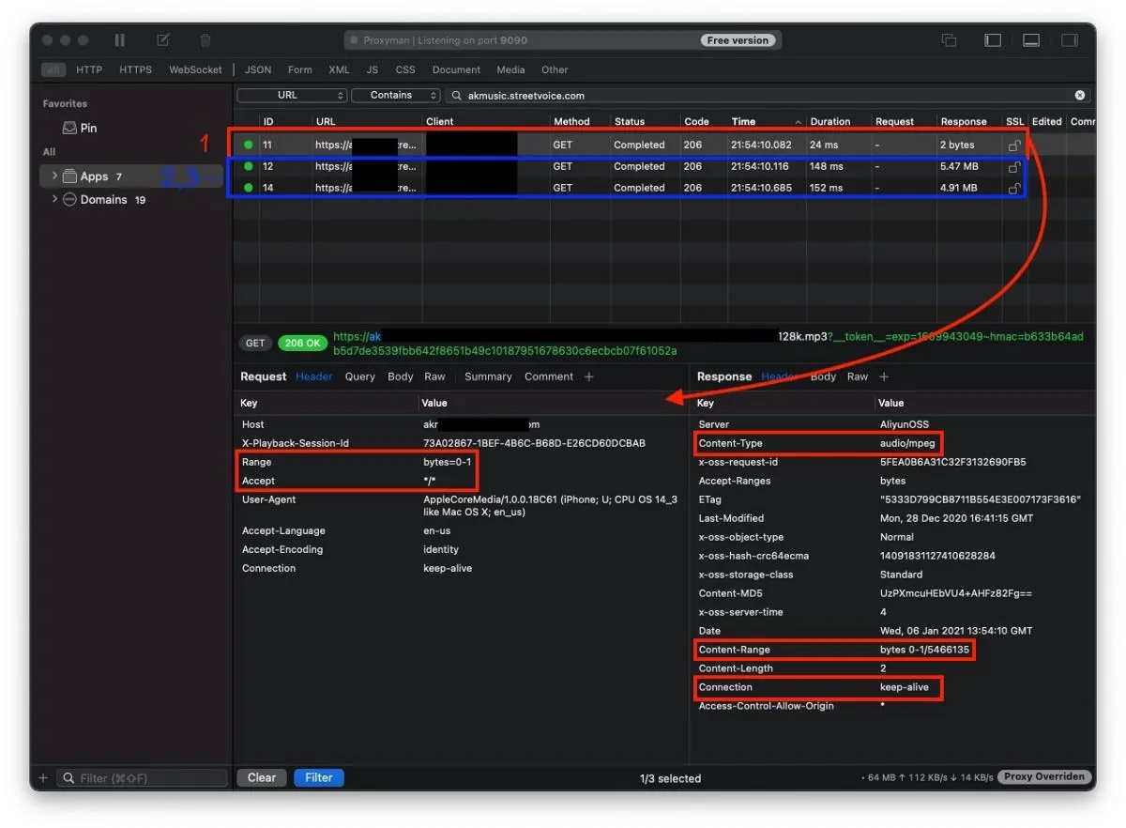
Task: Click the SSL lock icon for request 11
Action: 1013,146
